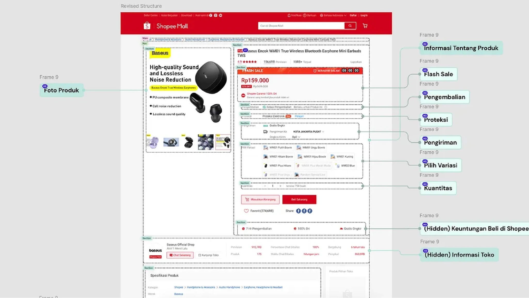Select the WM01 Putih Bowie variation

278,147
